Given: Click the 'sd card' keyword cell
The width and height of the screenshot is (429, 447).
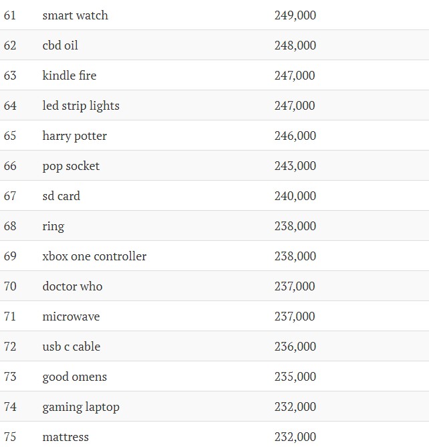Looking at the screenshot, I should coord(61,196).
